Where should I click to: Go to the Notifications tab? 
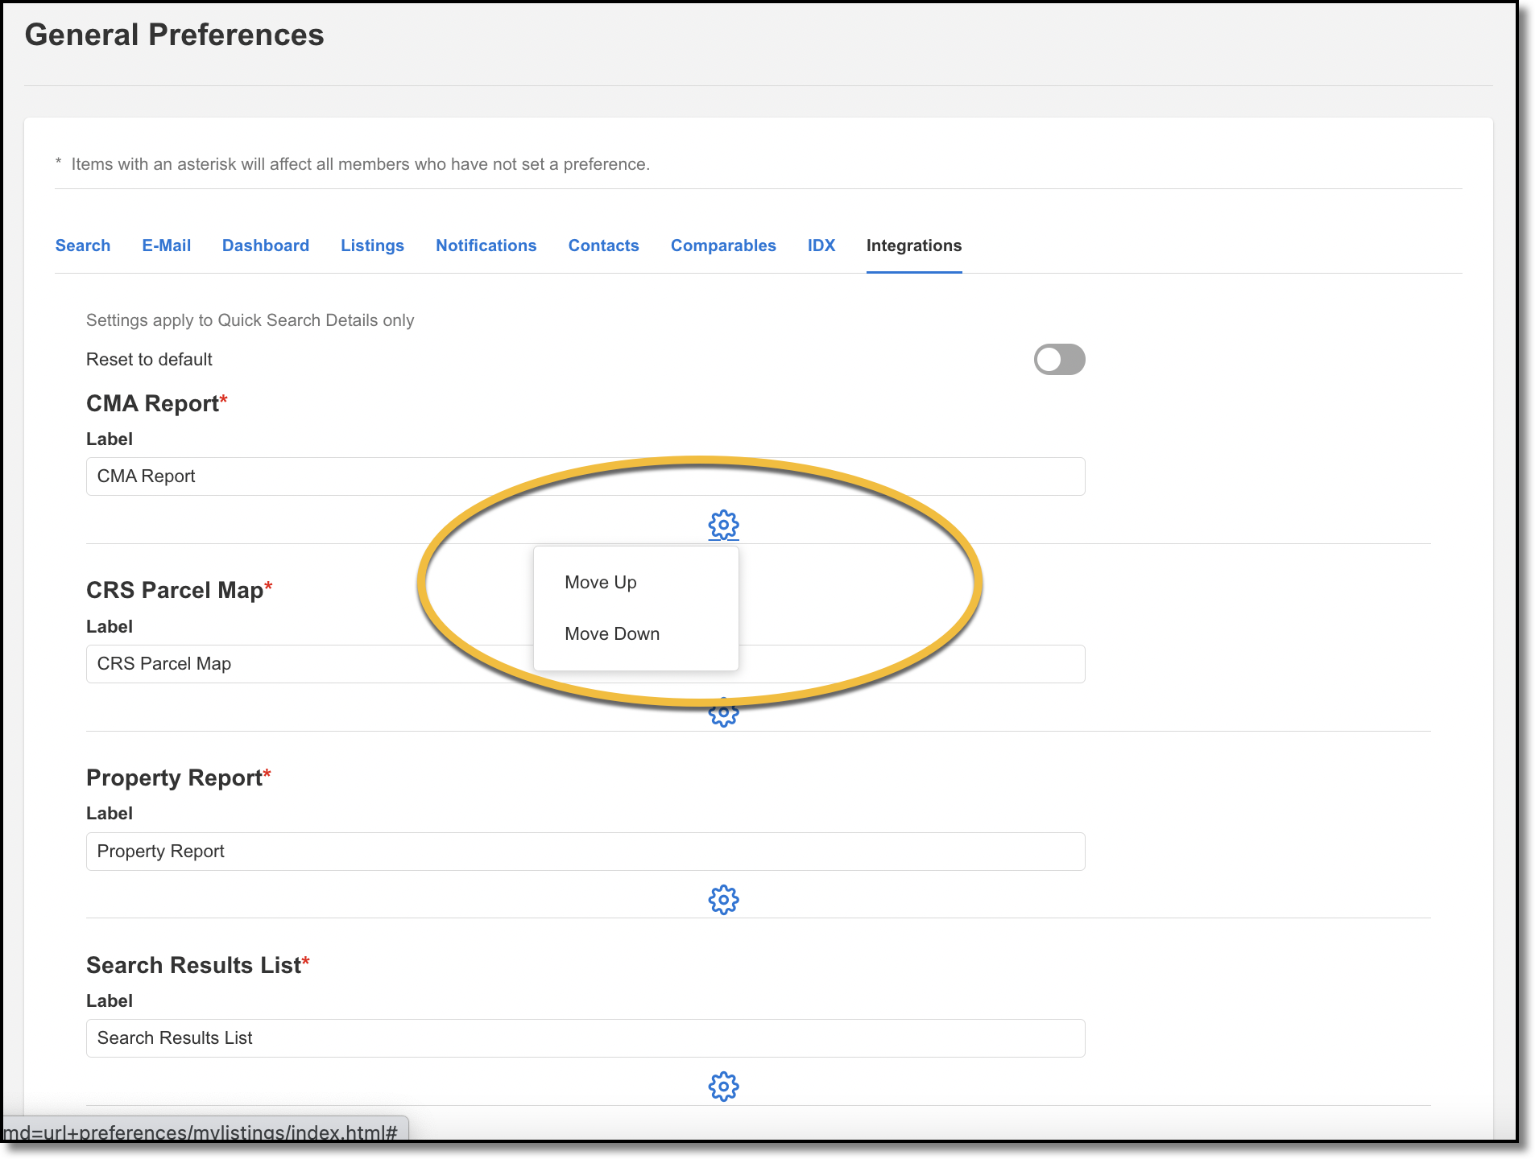pos(486,245)
